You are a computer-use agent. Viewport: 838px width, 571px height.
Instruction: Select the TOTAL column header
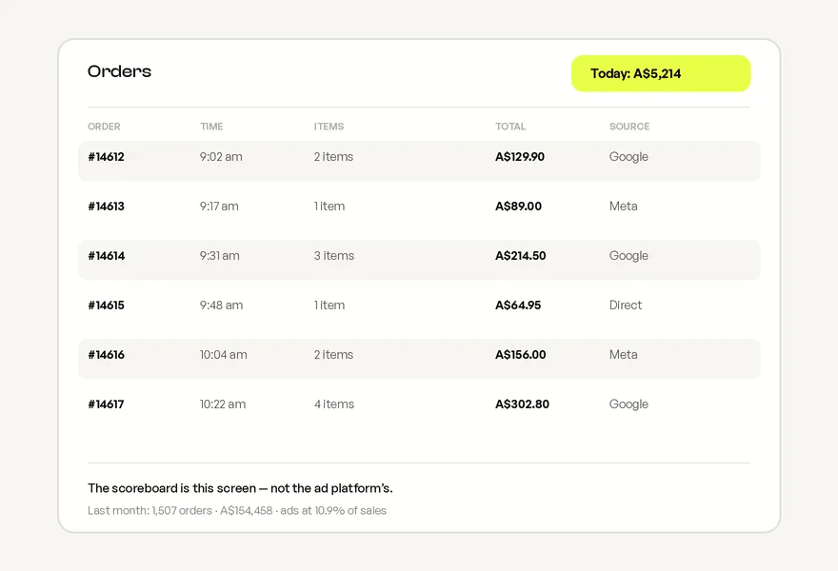click(x=510, y=127)
